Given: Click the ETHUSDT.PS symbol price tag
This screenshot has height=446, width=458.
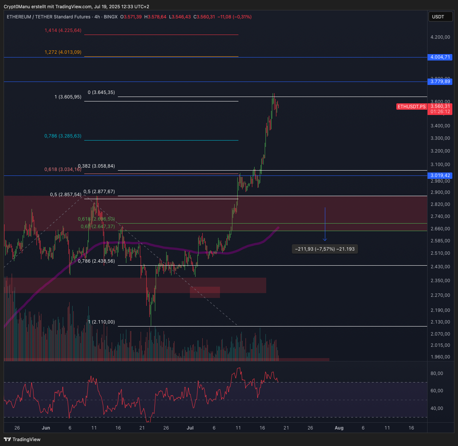Looking at the screenshot, I should (412, 107).
